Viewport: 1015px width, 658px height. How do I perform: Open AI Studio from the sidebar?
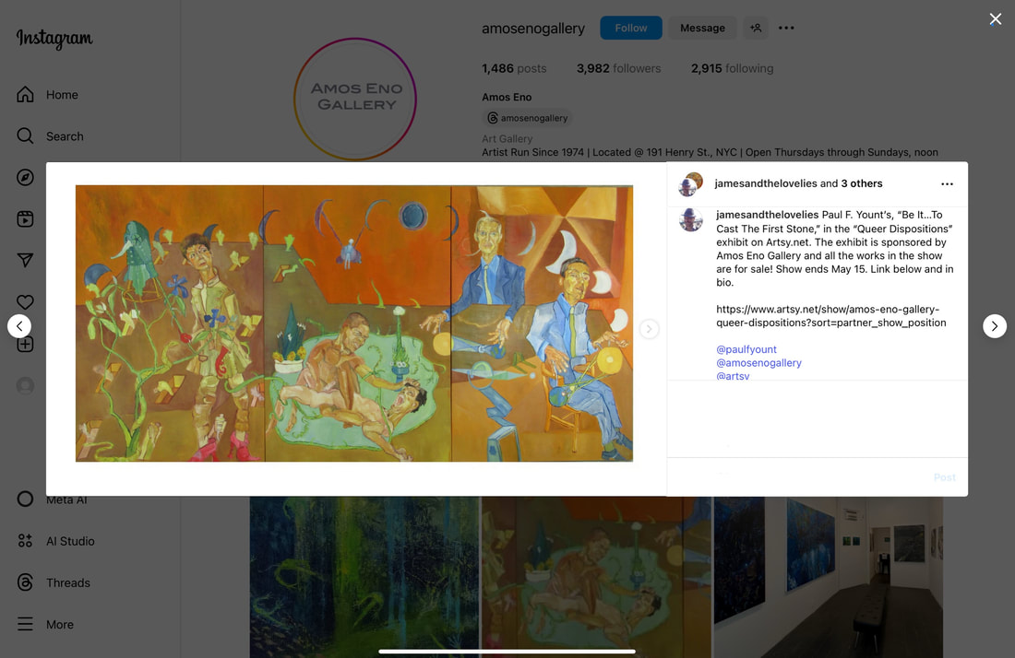[55, 541]
